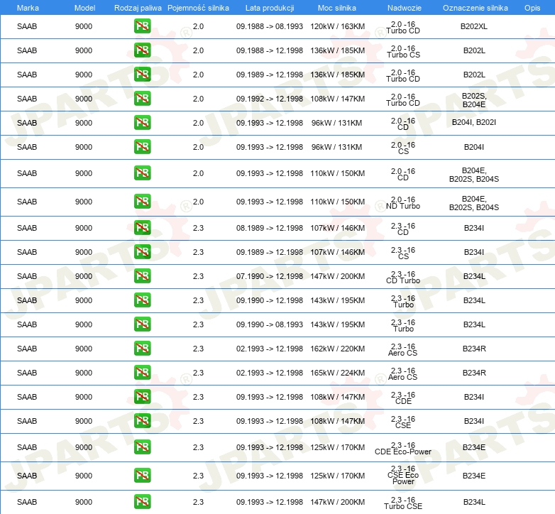Click the 162kW / 220KM power cell
This screenshot has height=514, width=555.
[337, 349]
